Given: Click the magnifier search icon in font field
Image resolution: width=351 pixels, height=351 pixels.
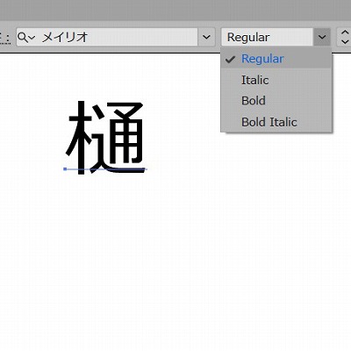Looking at the screenshot, I should point(23,37).
